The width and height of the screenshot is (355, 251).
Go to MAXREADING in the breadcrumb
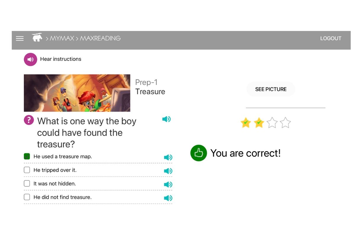[100, 38]
